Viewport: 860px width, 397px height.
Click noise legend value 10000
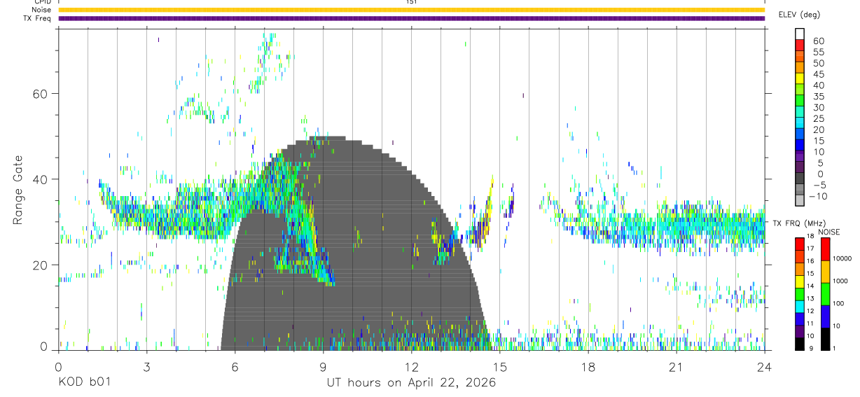pos(842,258)
